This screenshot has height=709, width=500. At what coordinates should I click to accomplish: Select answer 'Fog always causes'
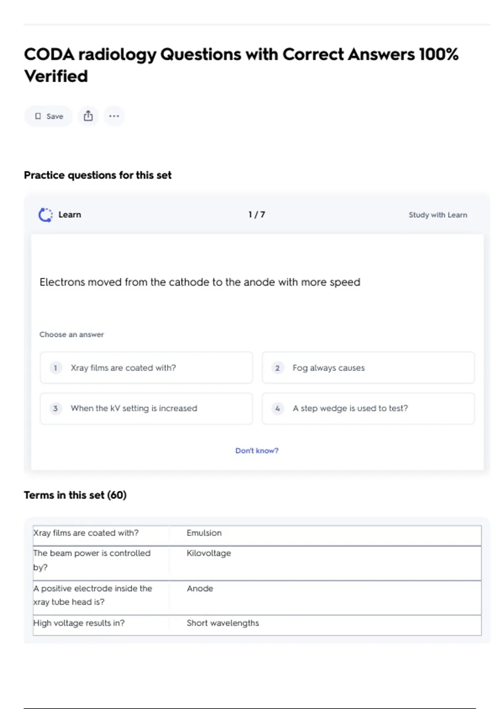pos(368,368)
